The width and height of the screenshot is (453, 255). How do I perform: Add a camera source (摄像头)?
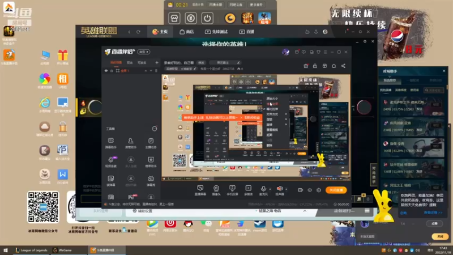216,190
